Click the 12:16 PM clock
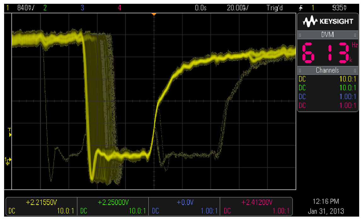 [326, 202]
